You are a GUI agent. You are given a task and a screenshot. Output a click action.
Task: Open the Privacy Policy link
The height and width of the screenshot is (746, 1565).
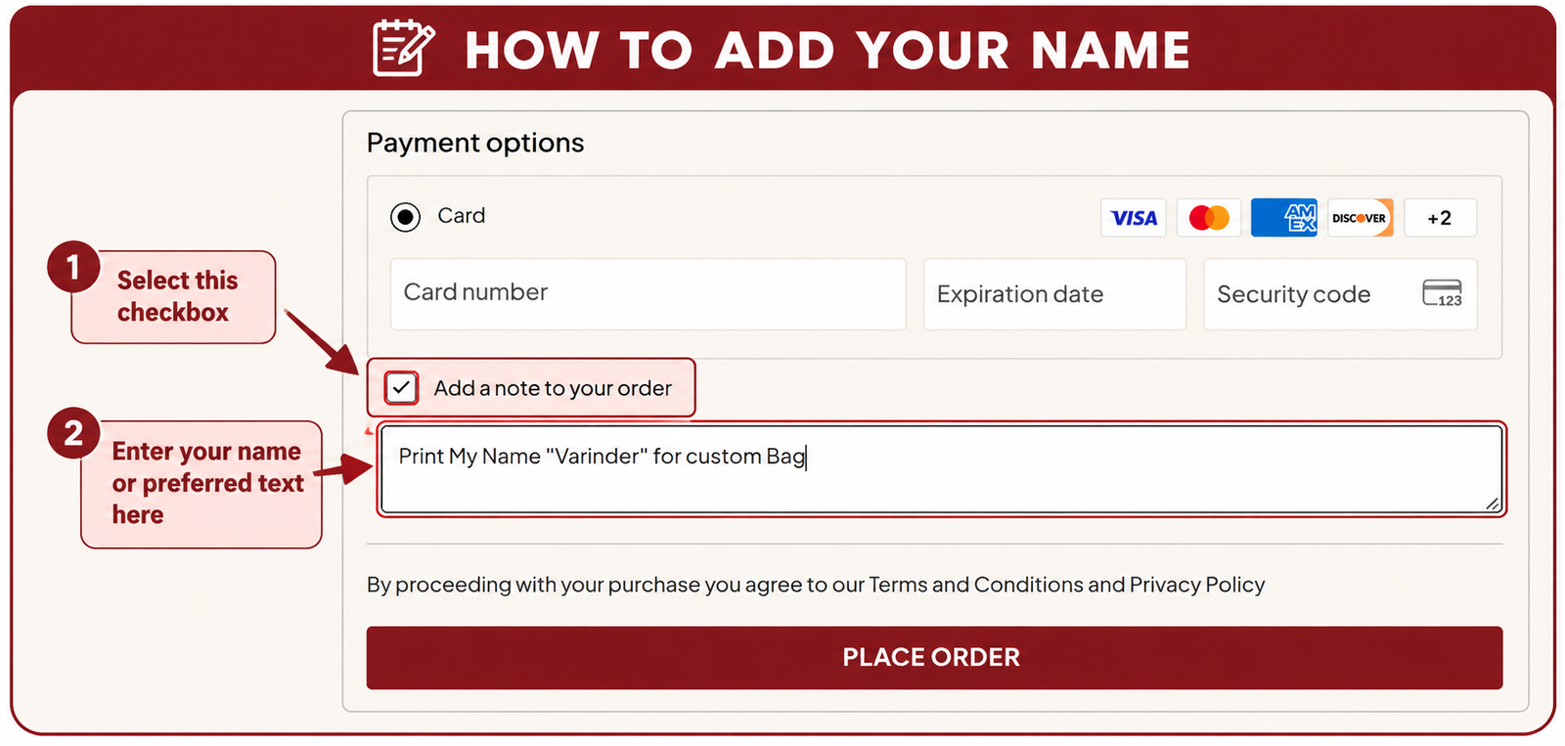(x=1197, y=585)
